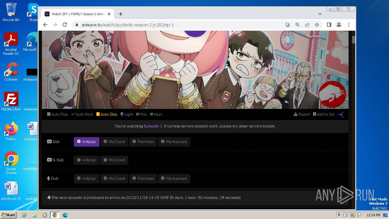This screenshot has height=219, width=389.
Task: Select S-Sub MyCloud server
Action: pos(114,160)
